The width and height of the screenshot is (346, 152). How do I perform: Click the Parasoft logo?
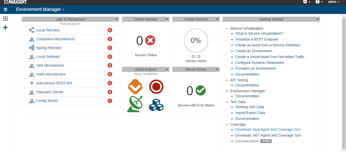[15, 2]
